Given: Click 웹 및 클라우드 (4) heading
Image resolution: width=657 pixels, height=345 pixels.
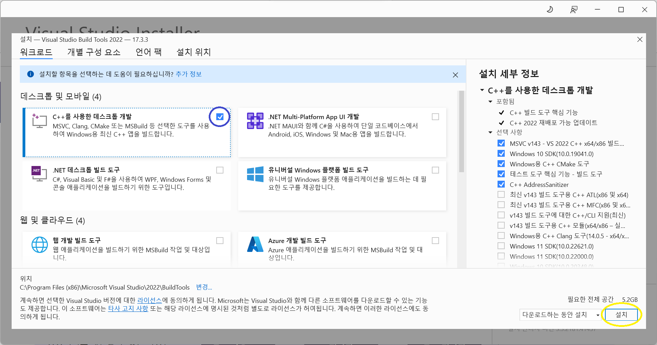Looking at the screenshot, I should [52, 220].
